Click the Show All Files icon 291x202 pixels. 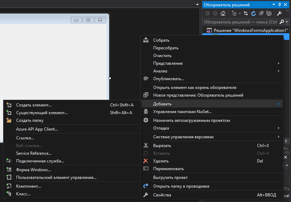pos(269,13)
